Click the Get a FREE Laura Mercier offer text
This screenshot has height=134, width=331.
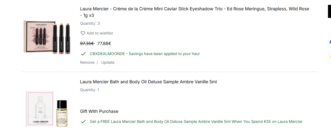[x=196, y=121]
